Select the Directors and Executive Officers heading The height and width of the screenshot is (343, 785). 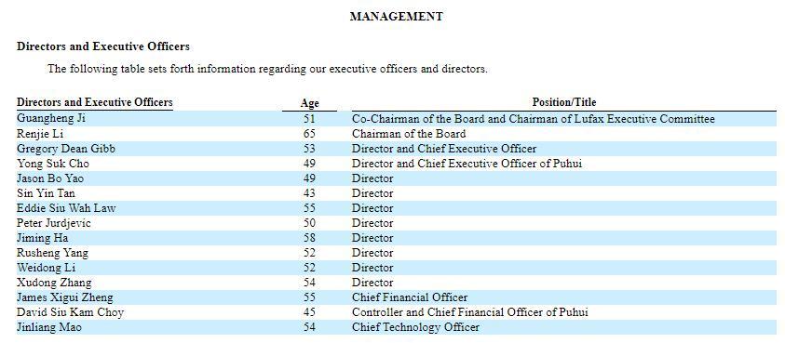(x=103, y=46)
